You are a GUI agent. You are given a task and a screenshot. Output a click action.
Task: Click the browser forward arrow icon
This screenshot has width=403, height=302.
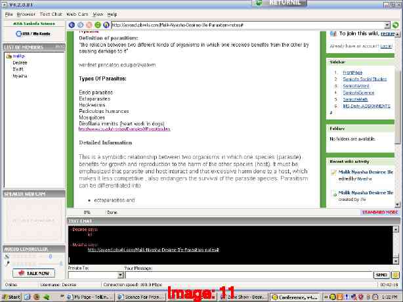[x=81, y=25]
